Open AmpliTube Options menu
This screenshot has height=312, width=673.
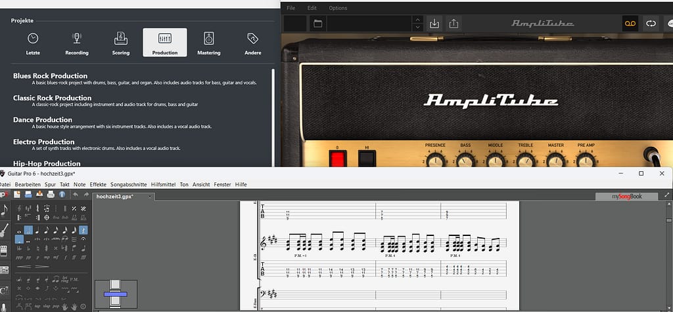coord(338,8)
